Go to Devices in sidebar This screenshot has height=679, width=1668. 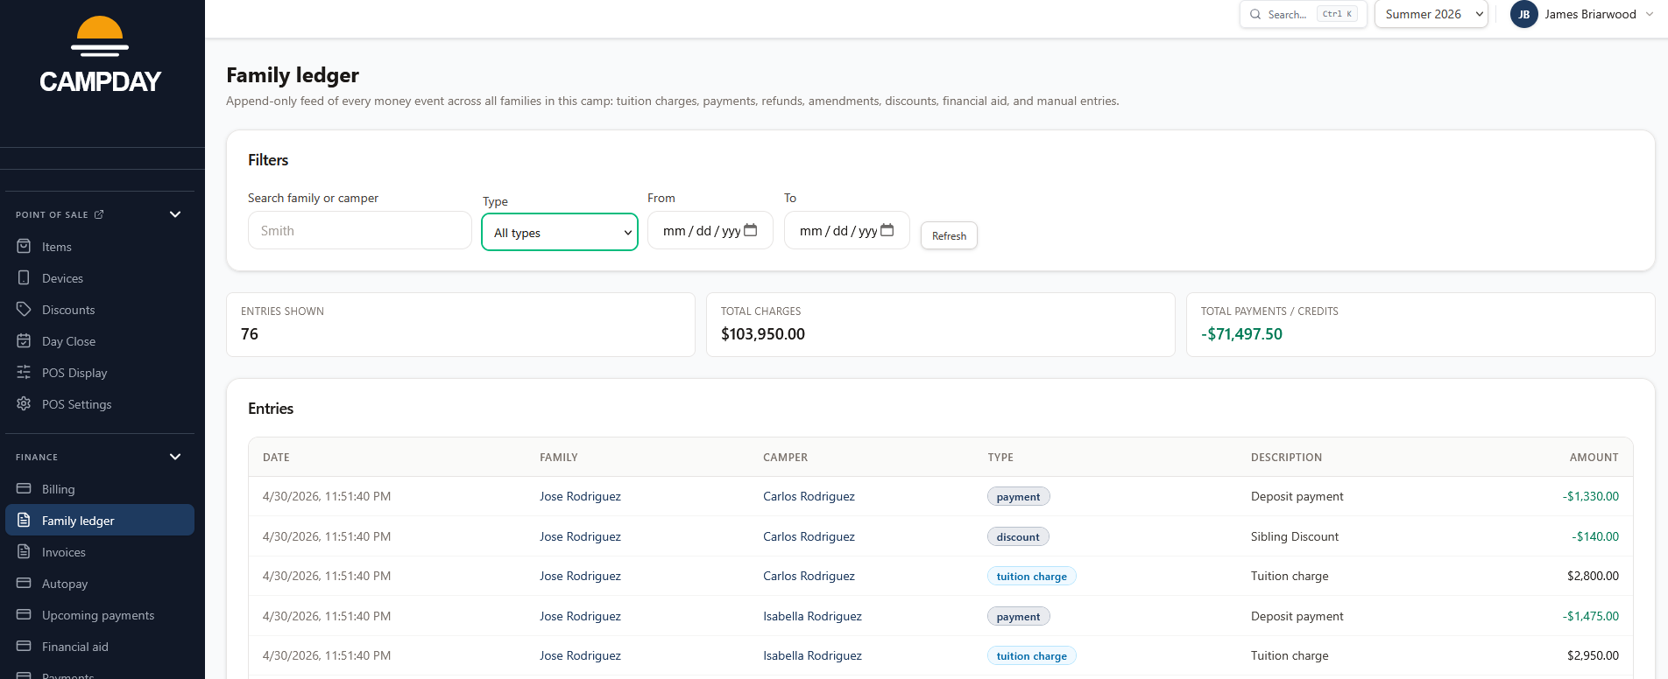click(100, 278)
